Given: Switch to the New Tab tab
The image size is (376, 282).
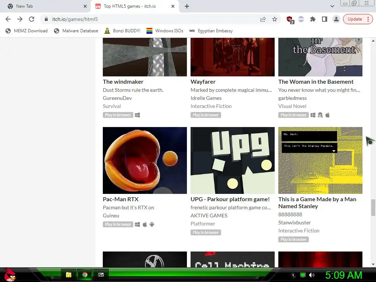Looking at the screenshot, I should point(45,6).
